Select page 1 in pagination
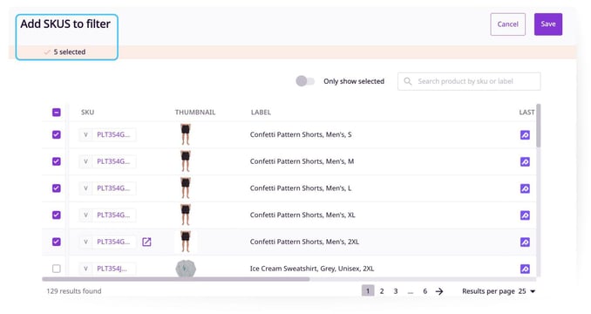591x314 pixels. click(x=368, y=290)
